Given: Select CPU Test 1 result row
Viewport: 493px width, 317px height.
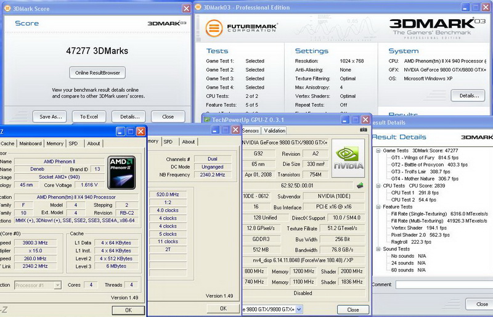Looking at the screenshot, I should tap(415, 192).
